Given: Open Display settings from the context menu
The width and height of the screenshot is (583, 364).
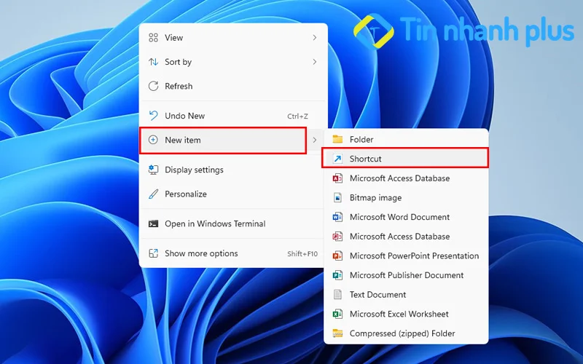Looking at the screenshot, I should click(x=233, y=170).
